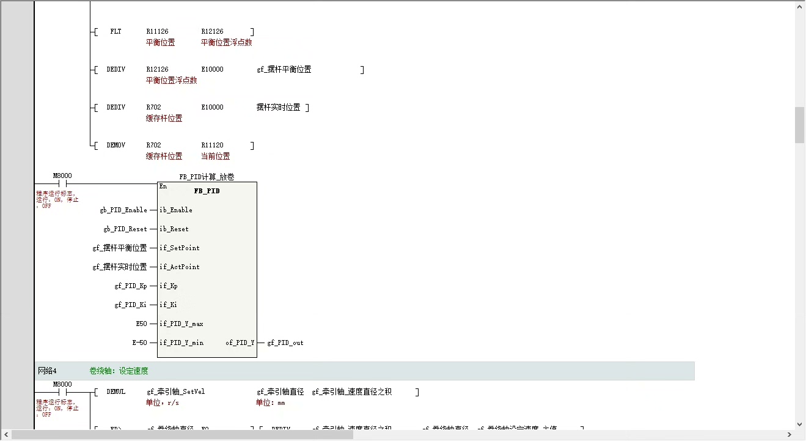This screenshot has width=806, height=441.
Task: Select the FLT conversion instruction block
Action: (x=115, y=31)
